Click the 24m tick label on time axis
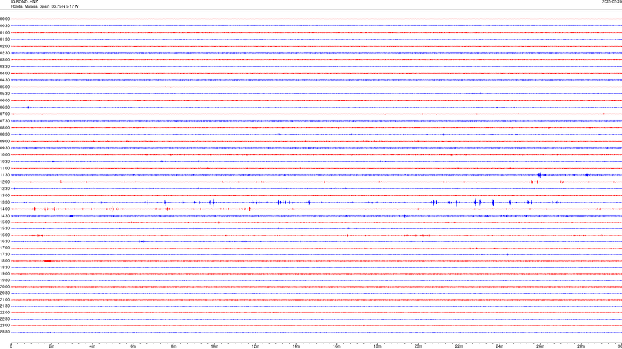 [x=500, y=346]
